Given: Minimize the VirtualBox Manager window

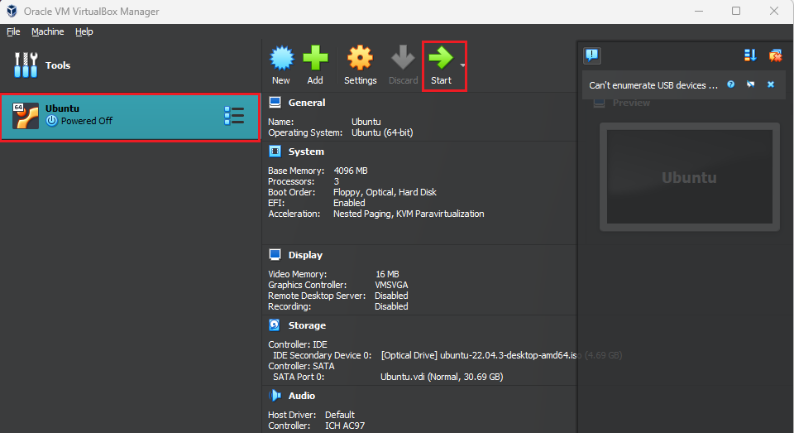Looking at the screenshot, I should coord(699,11).
